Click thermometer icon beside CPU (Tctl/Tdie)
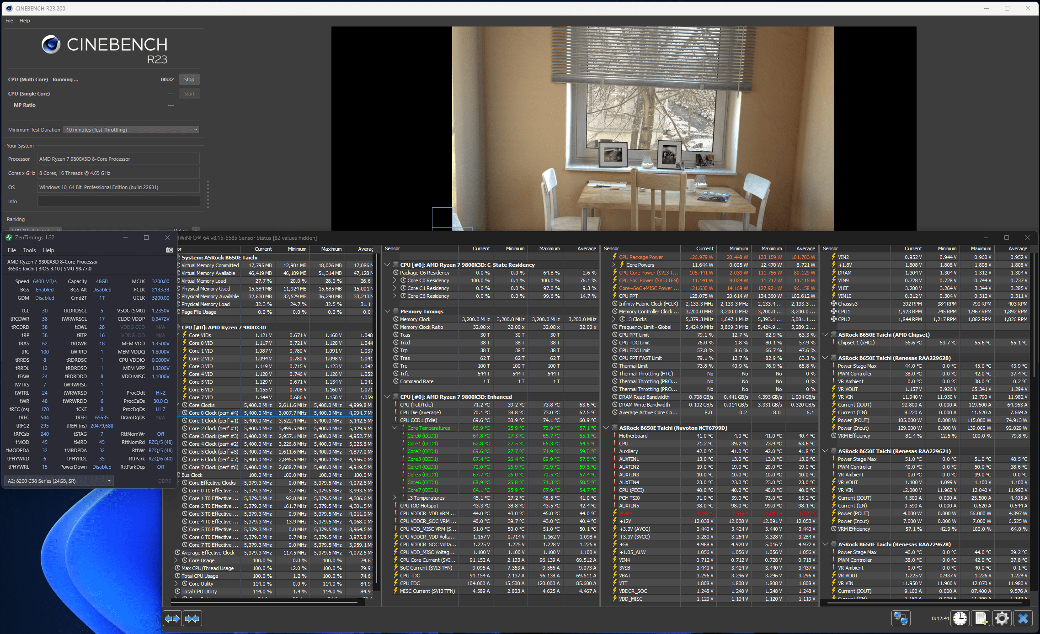 pyautogui.click(x=396, y=405)
